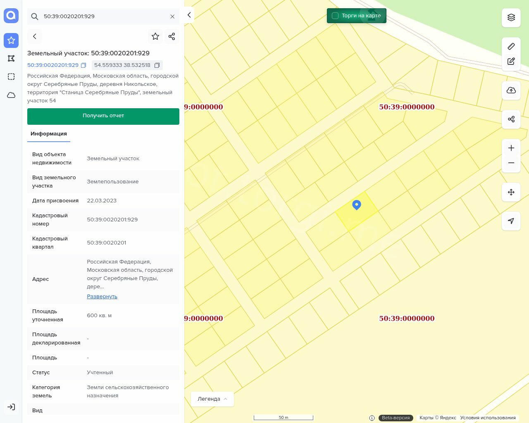Screen dimensions: 529x423
Task: Collapse the left information sidebar
Action: (189, 15)
